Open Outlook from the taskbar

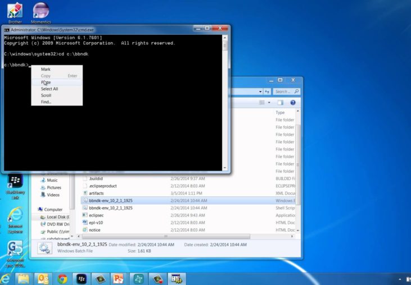click(x=43, y=278)
